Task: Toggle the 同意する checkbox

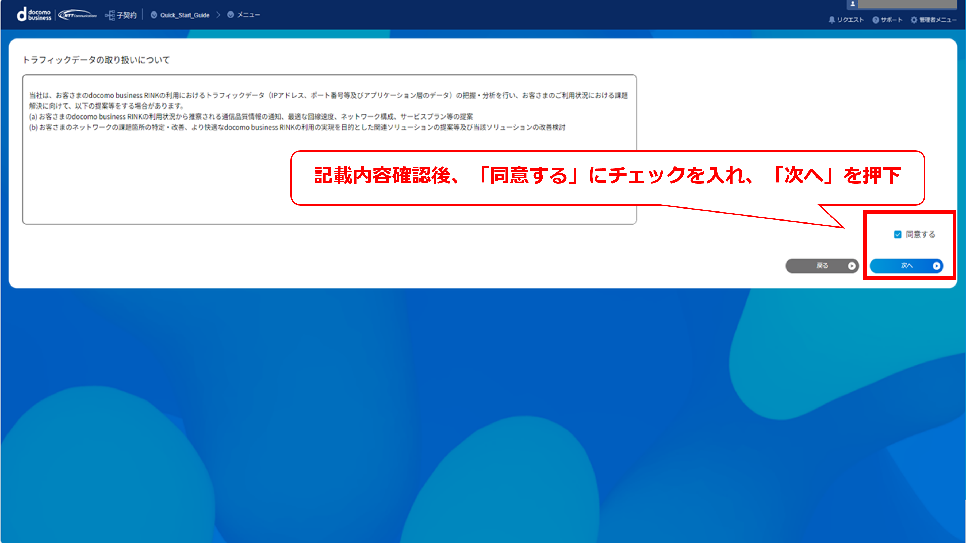Action: coord(898,235)
